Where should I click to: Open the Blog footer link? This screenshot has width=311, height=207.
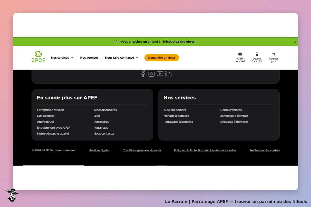point(97,116)
